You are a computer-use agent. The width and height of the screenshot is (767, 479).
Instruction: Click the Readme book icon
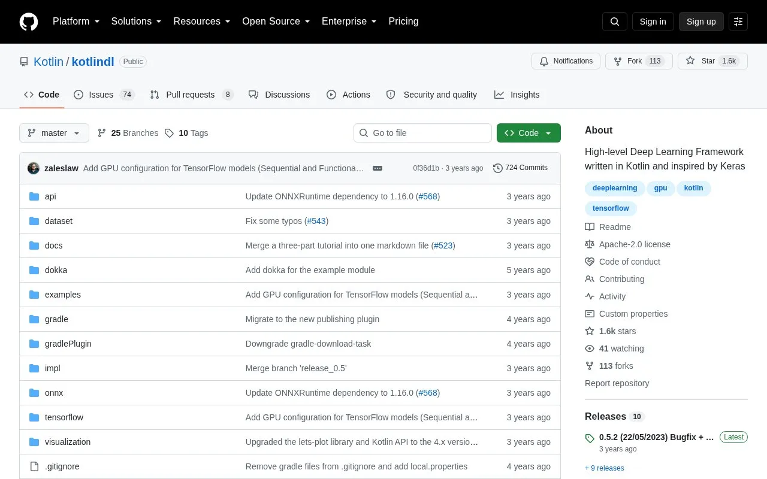[590, 227]
